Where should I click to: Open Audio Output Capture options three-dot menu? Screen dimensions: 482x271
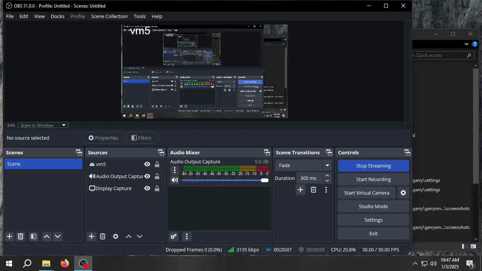pyautogui.click(x=174, y=170)
